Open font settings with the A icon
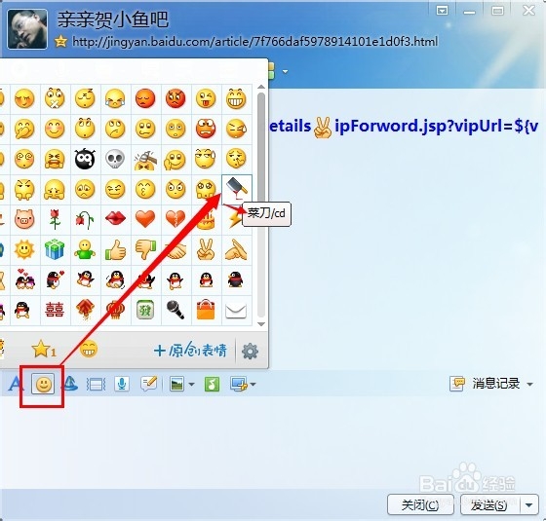This screenshot has width=546, height=521. [x=15, y=385]
